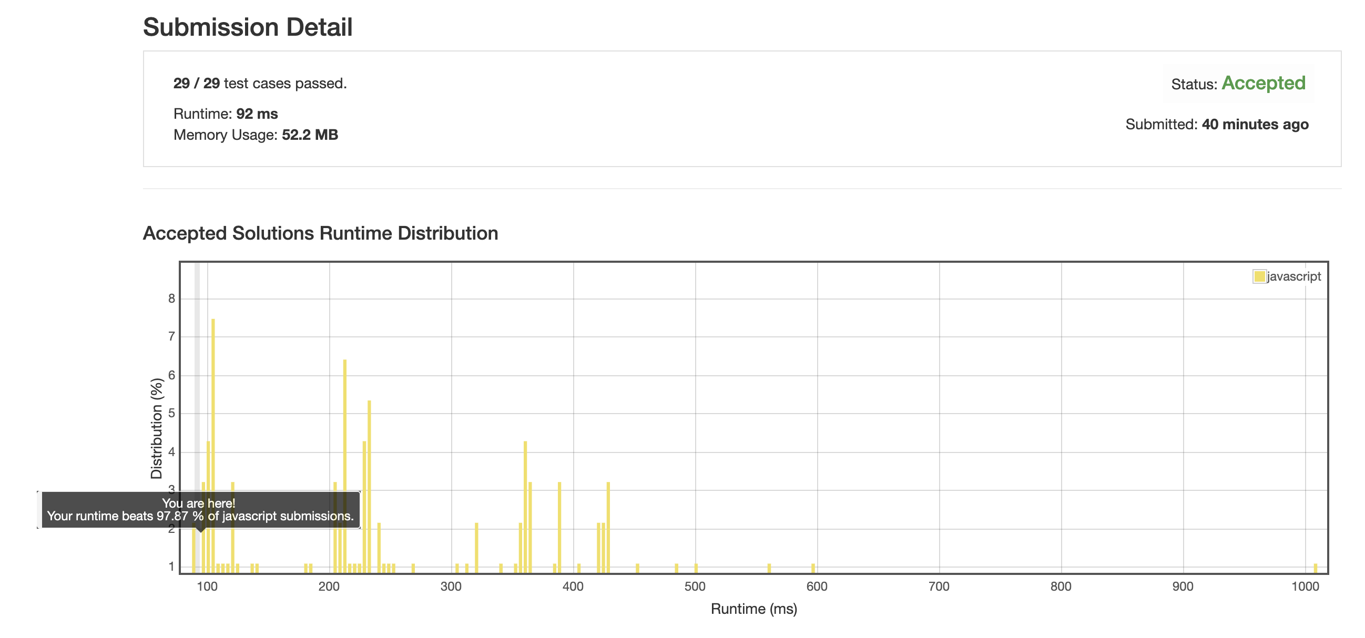Image resolution: width=1365 pixels, height=638 pixels.
Task: Click the 1000 x-axis tick label
Action: pos(1305,586)
